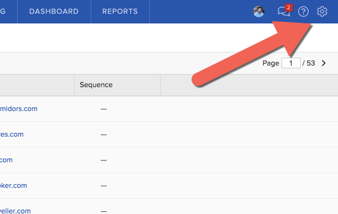338x214 pixels.
Task: Open the link ending in res.com
Action: [x=11, y=134]
